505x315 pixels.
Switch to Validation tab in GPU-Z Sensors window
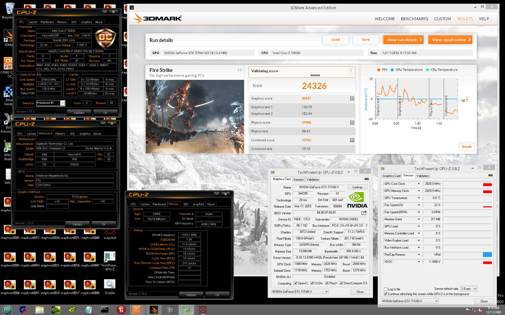coord(423,176)
